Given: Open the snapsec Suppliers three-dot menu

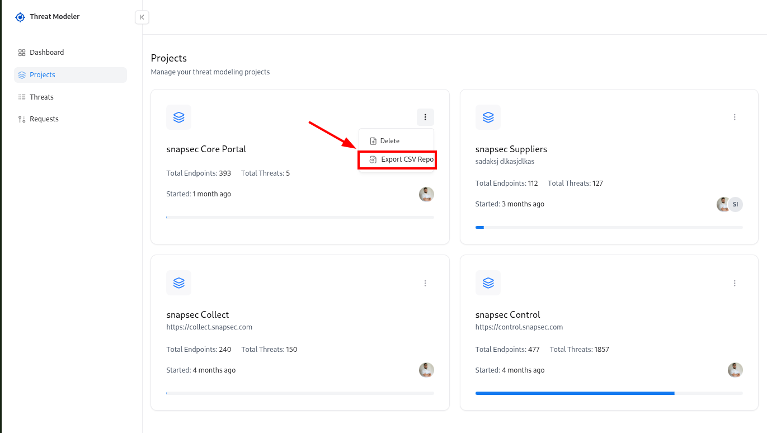Looking at the screenshot, I should (735, 117).
